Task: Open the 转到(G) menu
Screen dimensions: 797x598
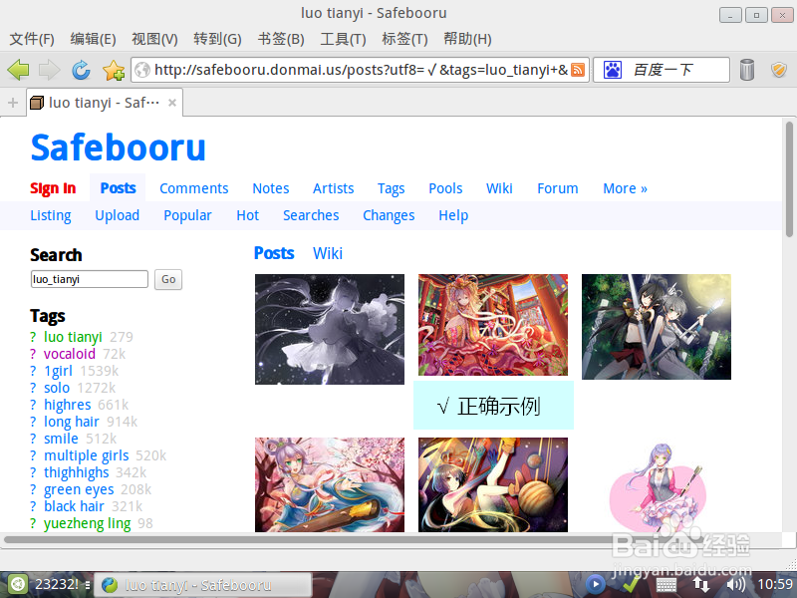Action: click(x=217, y=39)
